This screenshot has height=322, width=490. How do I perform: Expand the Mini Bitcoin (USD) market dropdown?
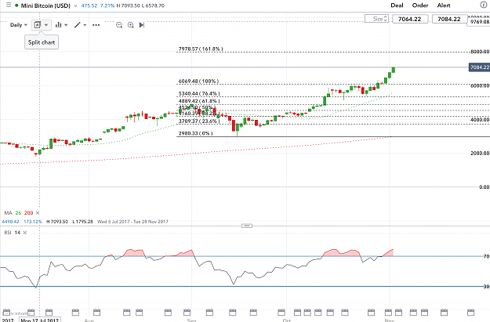coord(75,6)
